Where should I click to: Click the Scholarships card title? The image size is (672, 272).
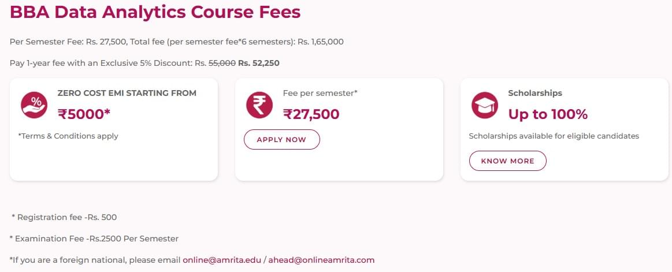[534, 93]
